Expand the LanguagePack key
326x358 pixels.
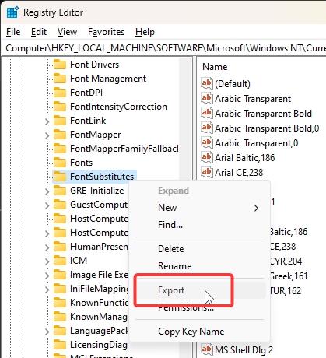point(47,332)
